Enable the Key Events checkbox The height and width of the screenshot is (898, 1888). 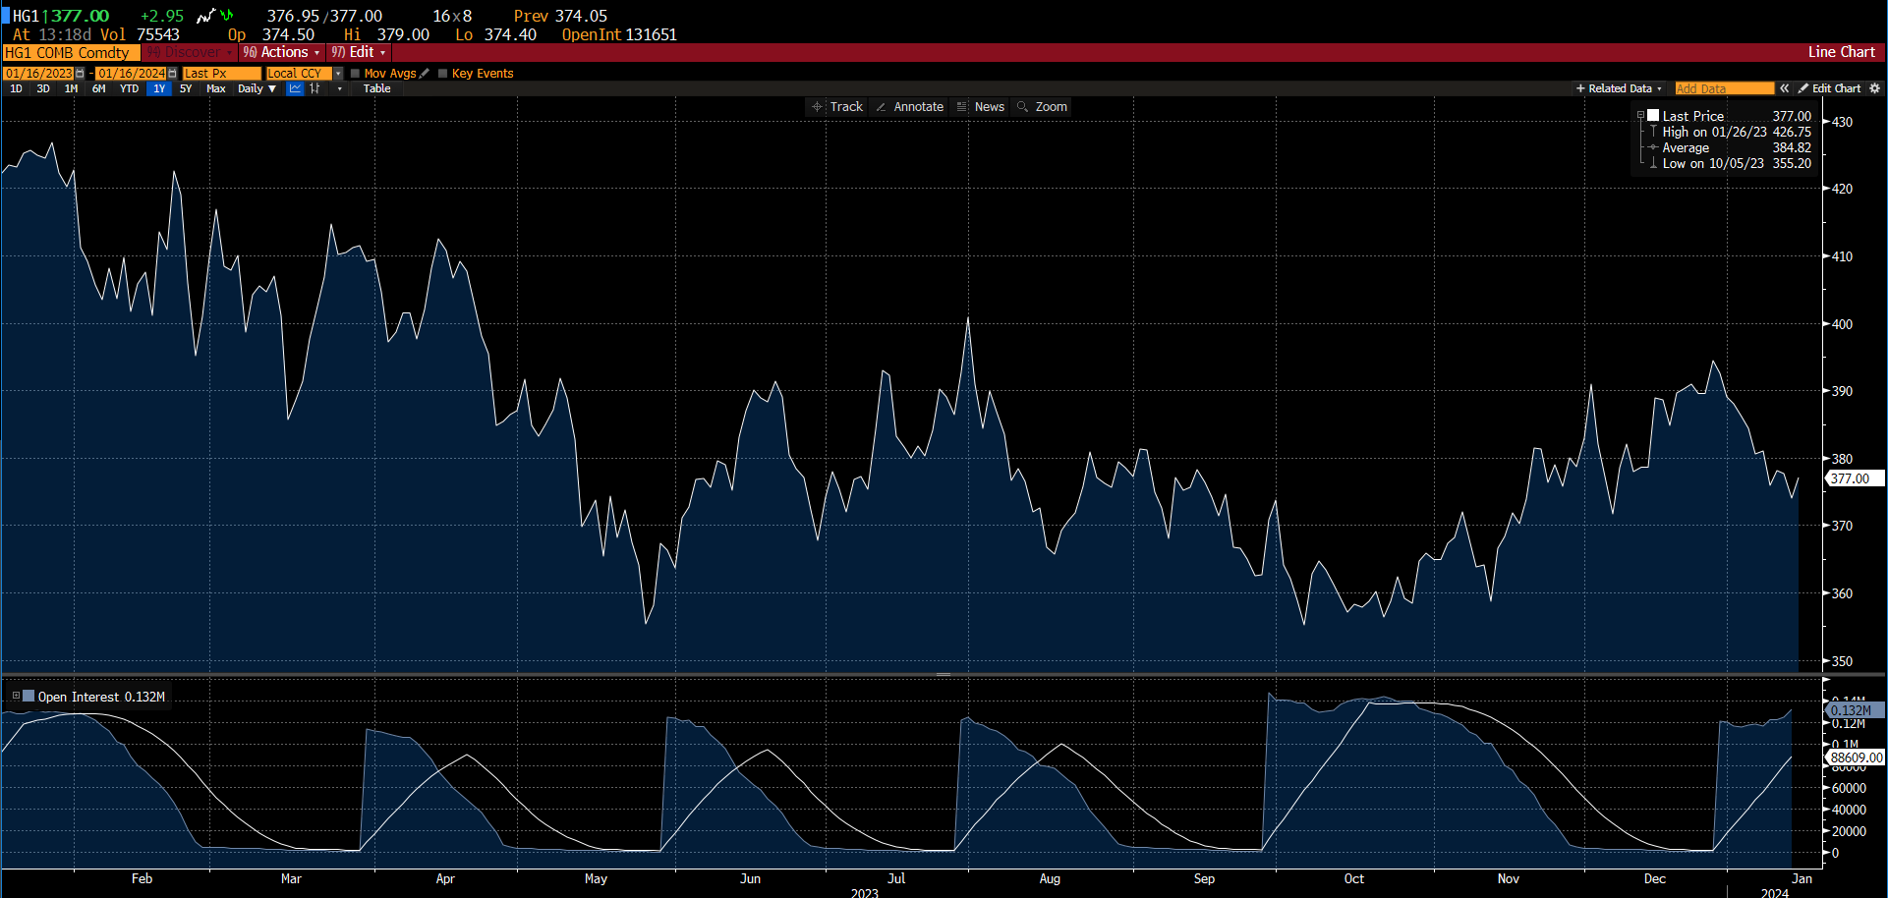(x=443, y=74)
